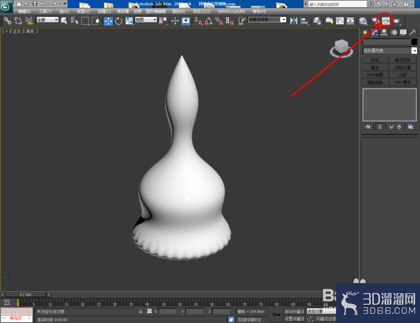
Task: Open the 工具(T) menu
Action: [x=45, y=11]
